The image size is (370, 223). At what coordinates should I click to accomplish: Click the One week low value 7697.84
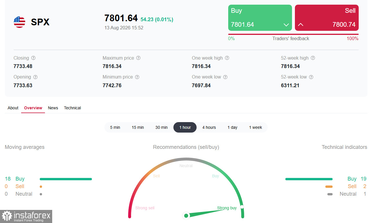(x=201, y=85)
